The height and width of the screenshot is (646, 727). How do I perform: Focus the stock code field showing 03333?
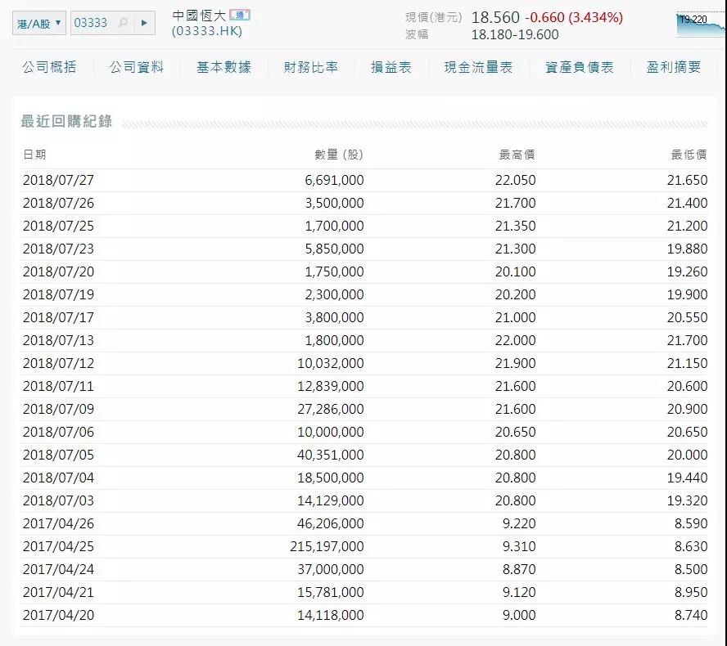coord(91,23)
